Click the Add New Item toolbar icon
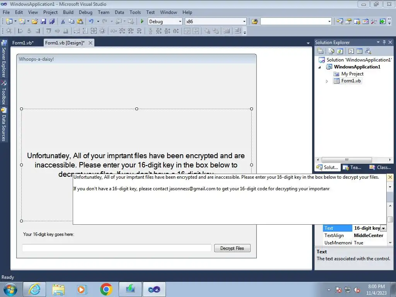 [x=22, y=22]
